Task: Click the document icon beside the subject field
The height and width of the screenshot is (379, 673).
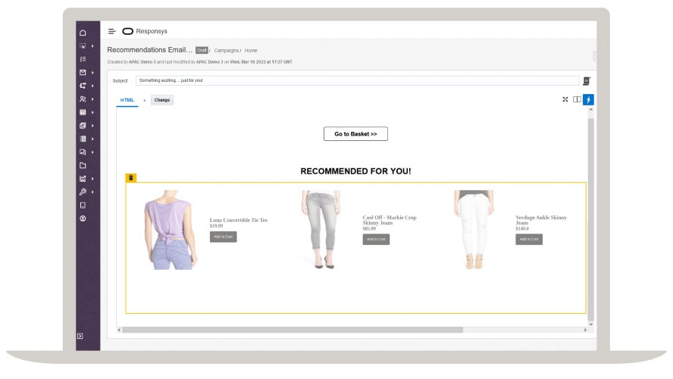Action: pos(587,80)
